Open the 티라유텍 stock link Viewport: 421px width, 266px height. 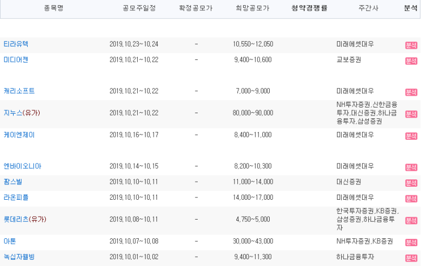coord(16,44)
